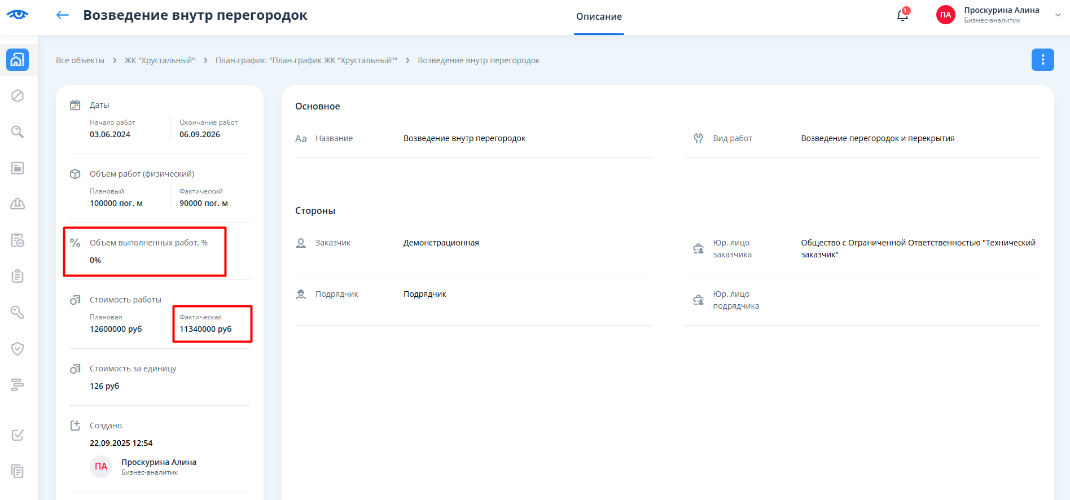Click the ПА user avatar in header

945,15
